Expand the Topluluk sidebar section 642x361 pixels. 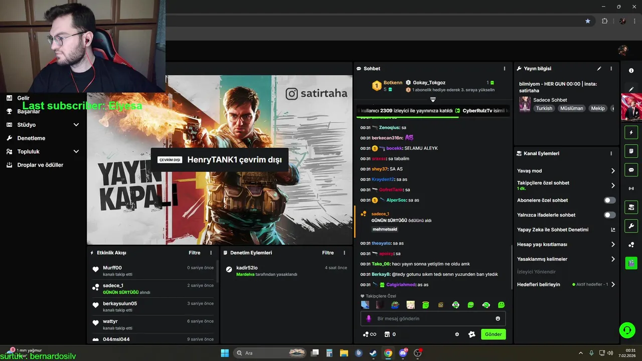76,151
